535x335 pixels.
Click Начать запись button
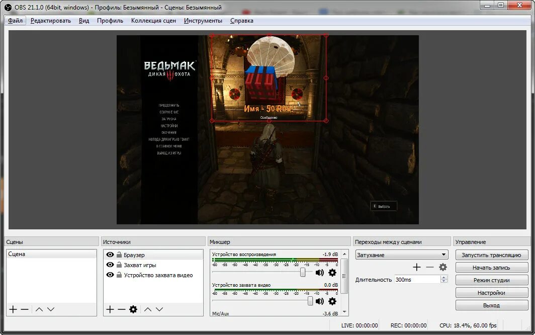tap(491, 268)
